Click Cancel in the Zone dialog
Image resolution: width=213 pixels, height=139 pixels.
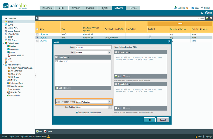point(163,120)
